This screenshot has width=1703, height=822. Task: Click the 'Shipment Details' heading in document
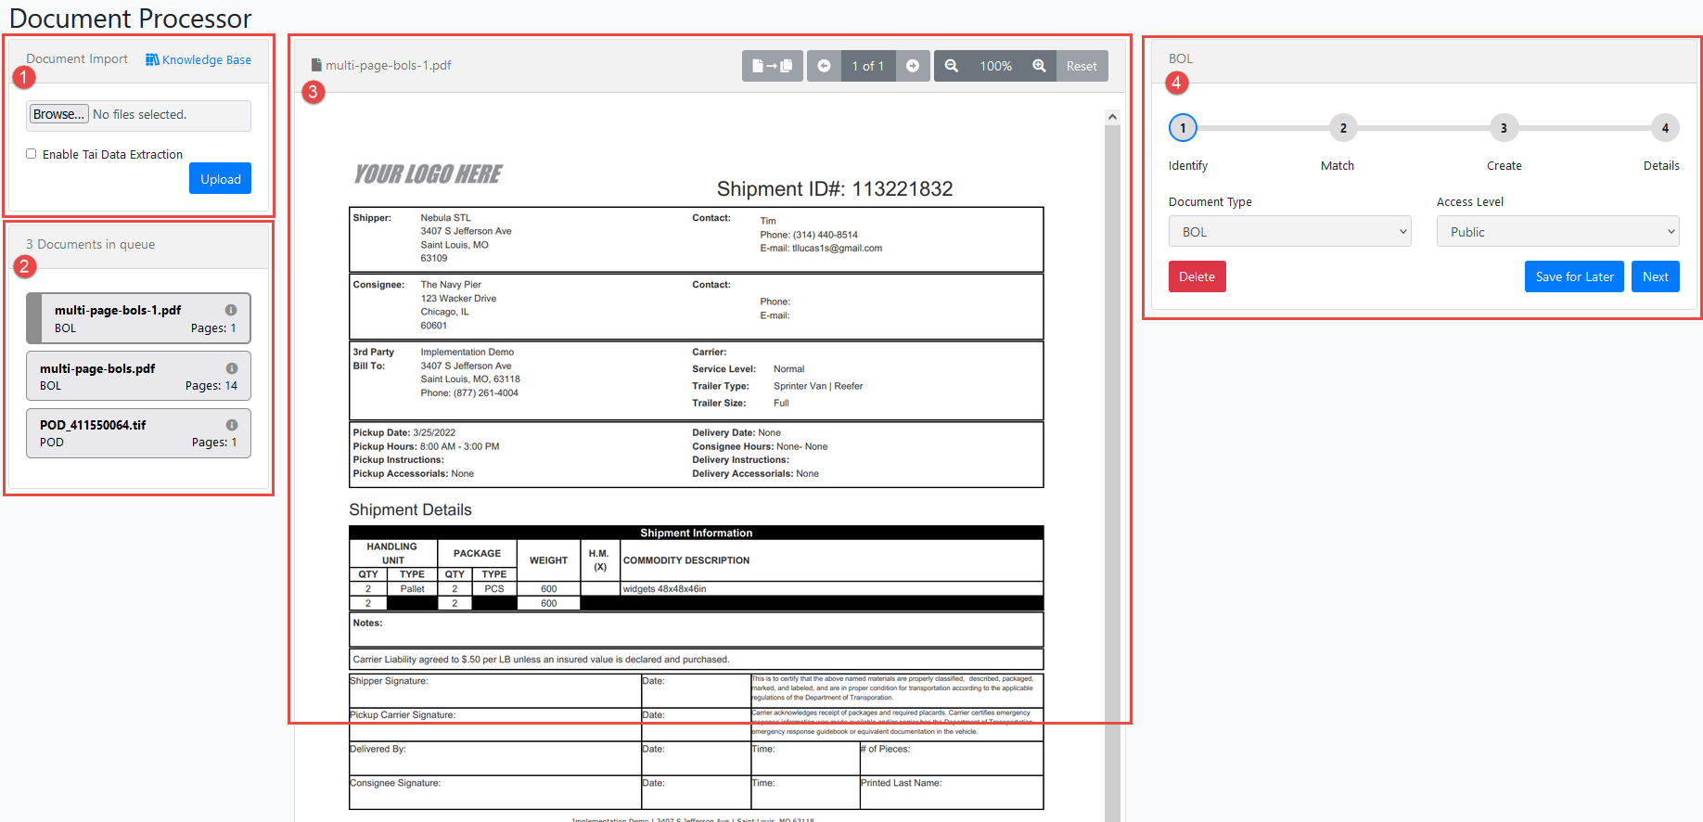click(410, 509)
